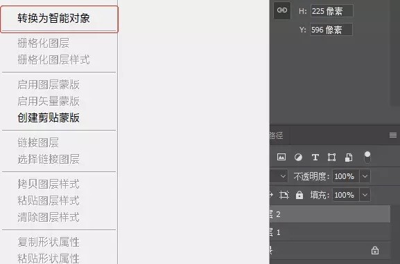Click 粘贴图层样式 menu item
The width and height of the screenshot is (400, 264).
tap(49, 200)
